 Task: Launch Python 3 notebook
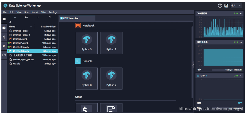click(87, 43)
